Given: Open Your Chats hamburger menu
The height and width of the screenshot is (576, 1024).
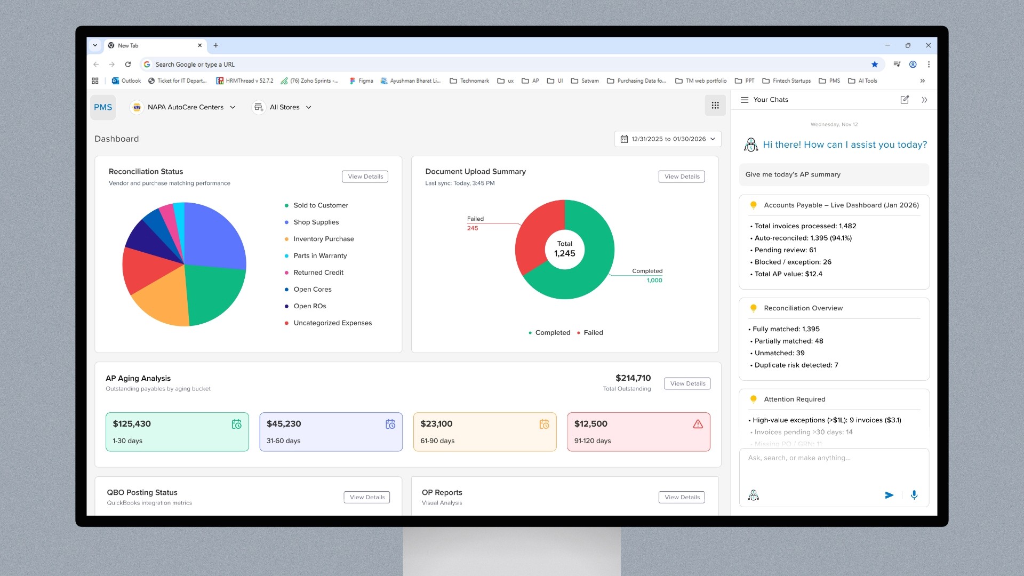Looking at the screenshot, I should [745, 100].
